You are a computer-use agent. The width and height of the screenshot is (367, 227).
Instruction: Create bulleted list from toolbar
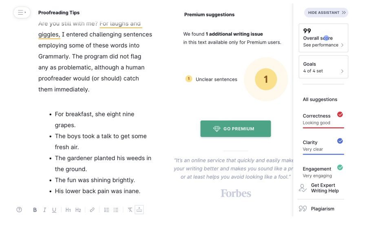click(x=116, y=210)
